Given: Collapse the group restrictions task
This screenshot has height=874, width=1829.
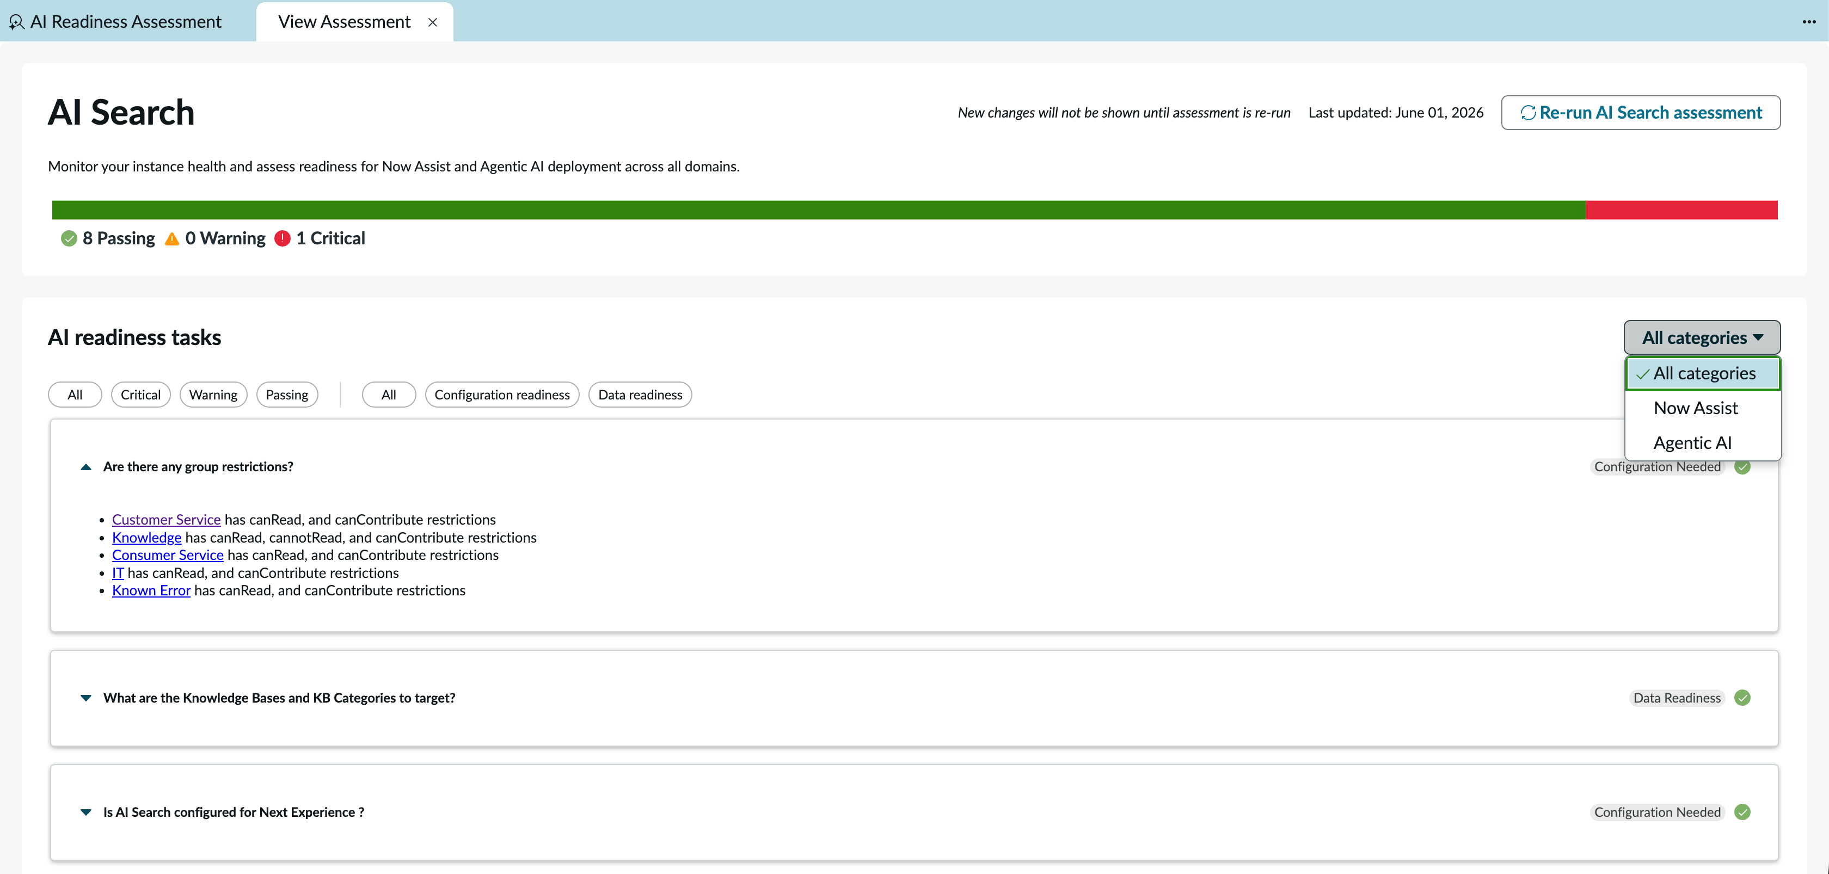Looking at the screenshot, I should pyautogui.click(x=86, y=467).
